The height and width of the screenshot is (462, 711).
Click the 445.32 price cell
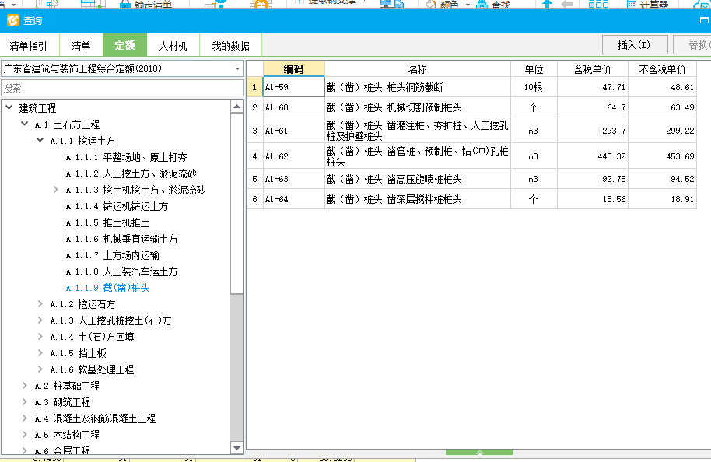point(593,156)
